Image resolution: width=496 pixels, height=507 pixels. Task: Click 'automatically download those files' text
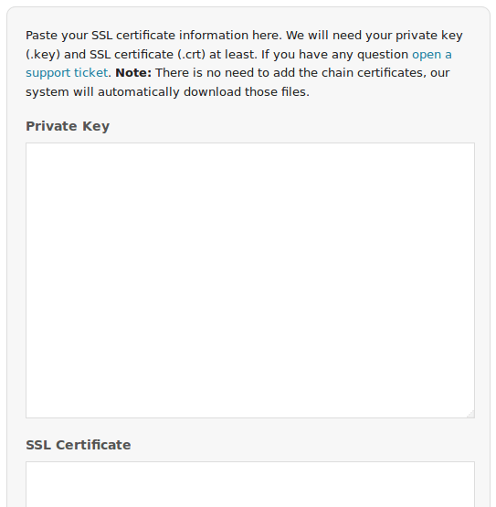tap(204, 92)
